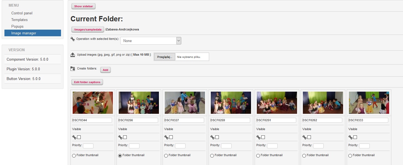This screenshot has height=165, width=403.
Task: Open Control panel in the menu
Action: click(x=22, y=13)
